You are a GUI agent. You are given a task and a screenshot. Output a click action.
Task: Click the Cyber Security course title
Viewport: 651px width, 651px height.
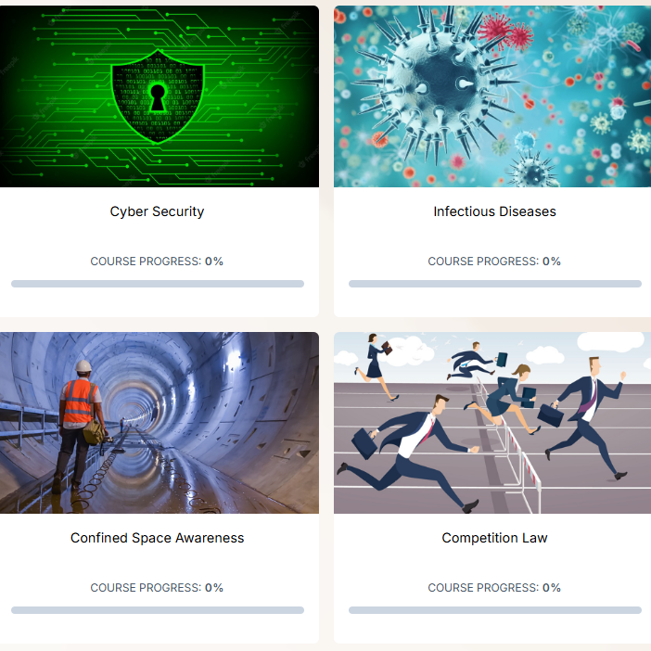coord(157,211)
